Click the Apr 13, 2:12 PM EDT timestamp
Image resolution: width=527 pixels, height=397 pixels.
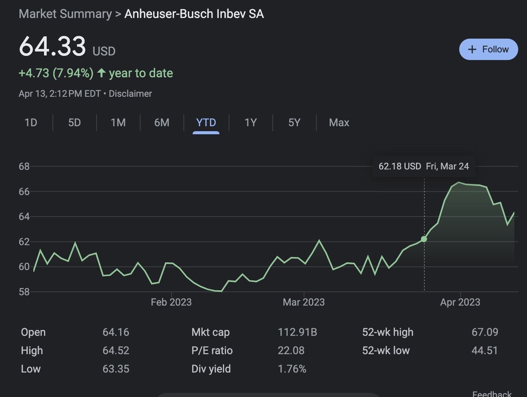coord(60,94)
